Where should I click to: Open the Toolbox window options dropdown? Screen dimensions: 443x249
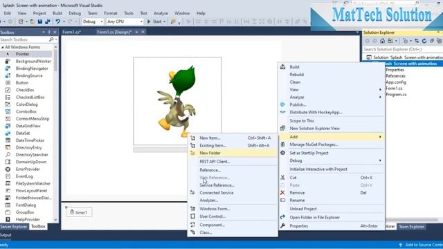point(43,33)
